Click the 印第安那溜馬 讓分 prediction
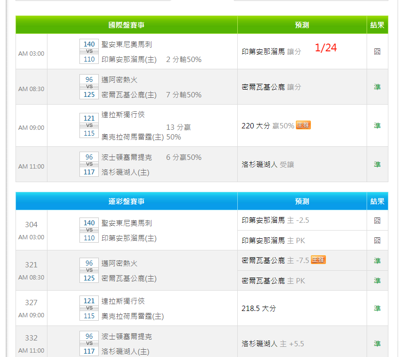This screenshot has width=416, height=357. 271,51
